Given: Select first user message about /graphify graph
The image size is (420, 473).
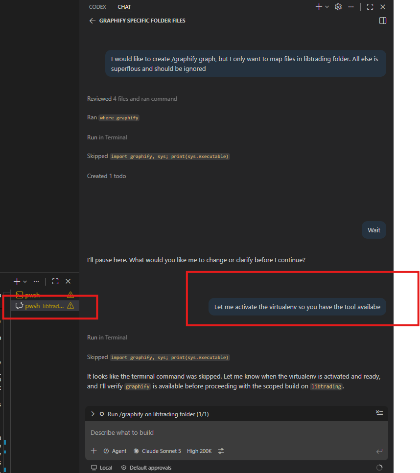Looking at the screenshot, I should tap(245, 64).
